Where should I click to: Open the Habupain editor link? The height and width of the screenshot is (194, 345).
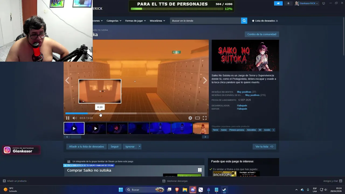242,109
